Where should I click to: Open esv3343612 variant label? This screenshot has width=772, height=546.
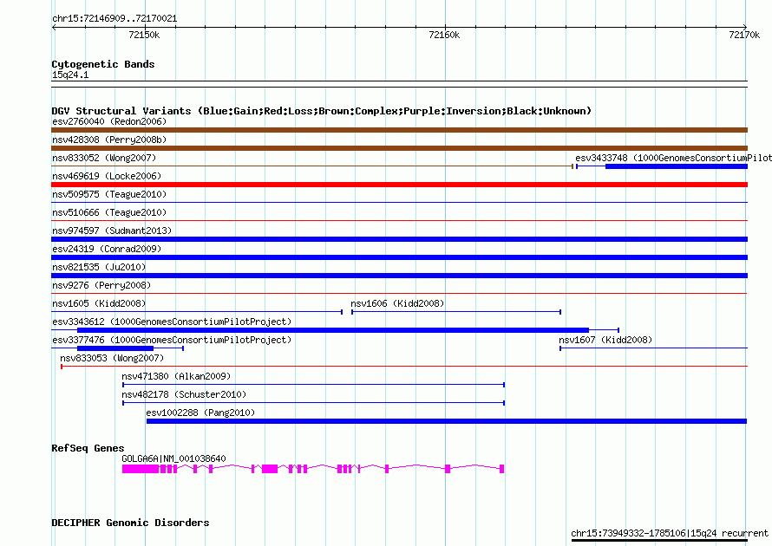[172, 322]
